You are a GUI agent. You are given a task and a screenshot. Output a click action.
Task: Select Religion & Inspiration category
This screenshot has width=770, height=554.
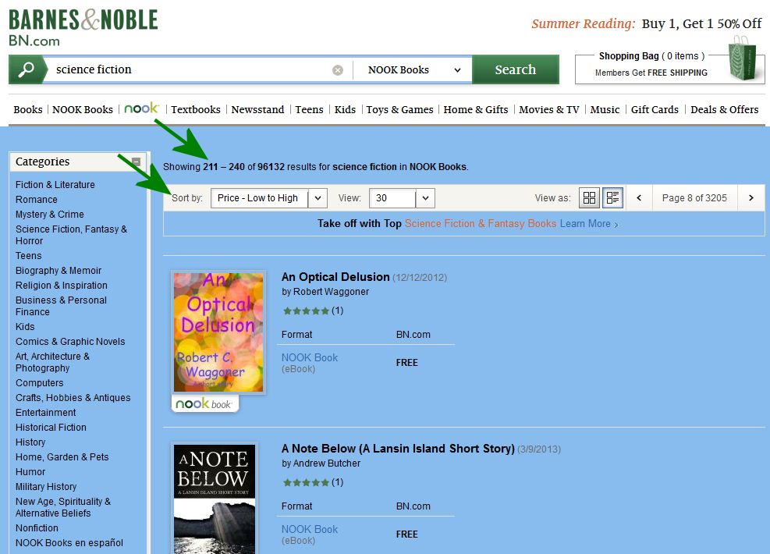point(62,286)
